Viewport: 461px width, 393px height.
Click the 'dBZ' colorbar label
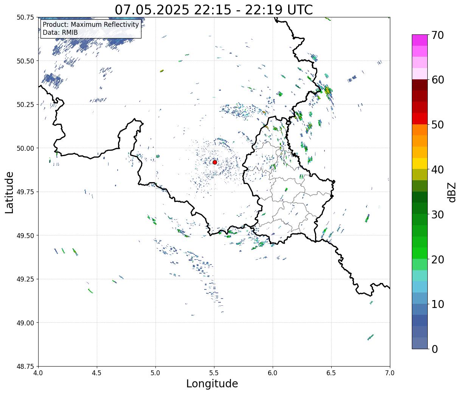tap(452, 192)
